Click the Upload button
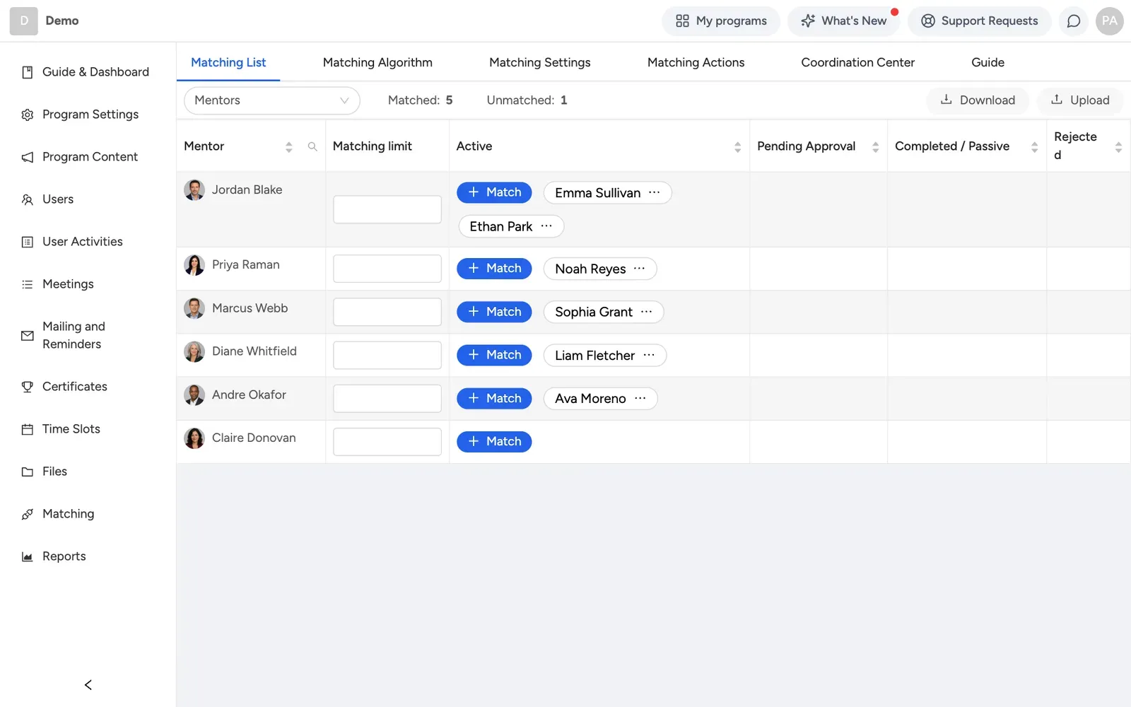 point(1080,100)
